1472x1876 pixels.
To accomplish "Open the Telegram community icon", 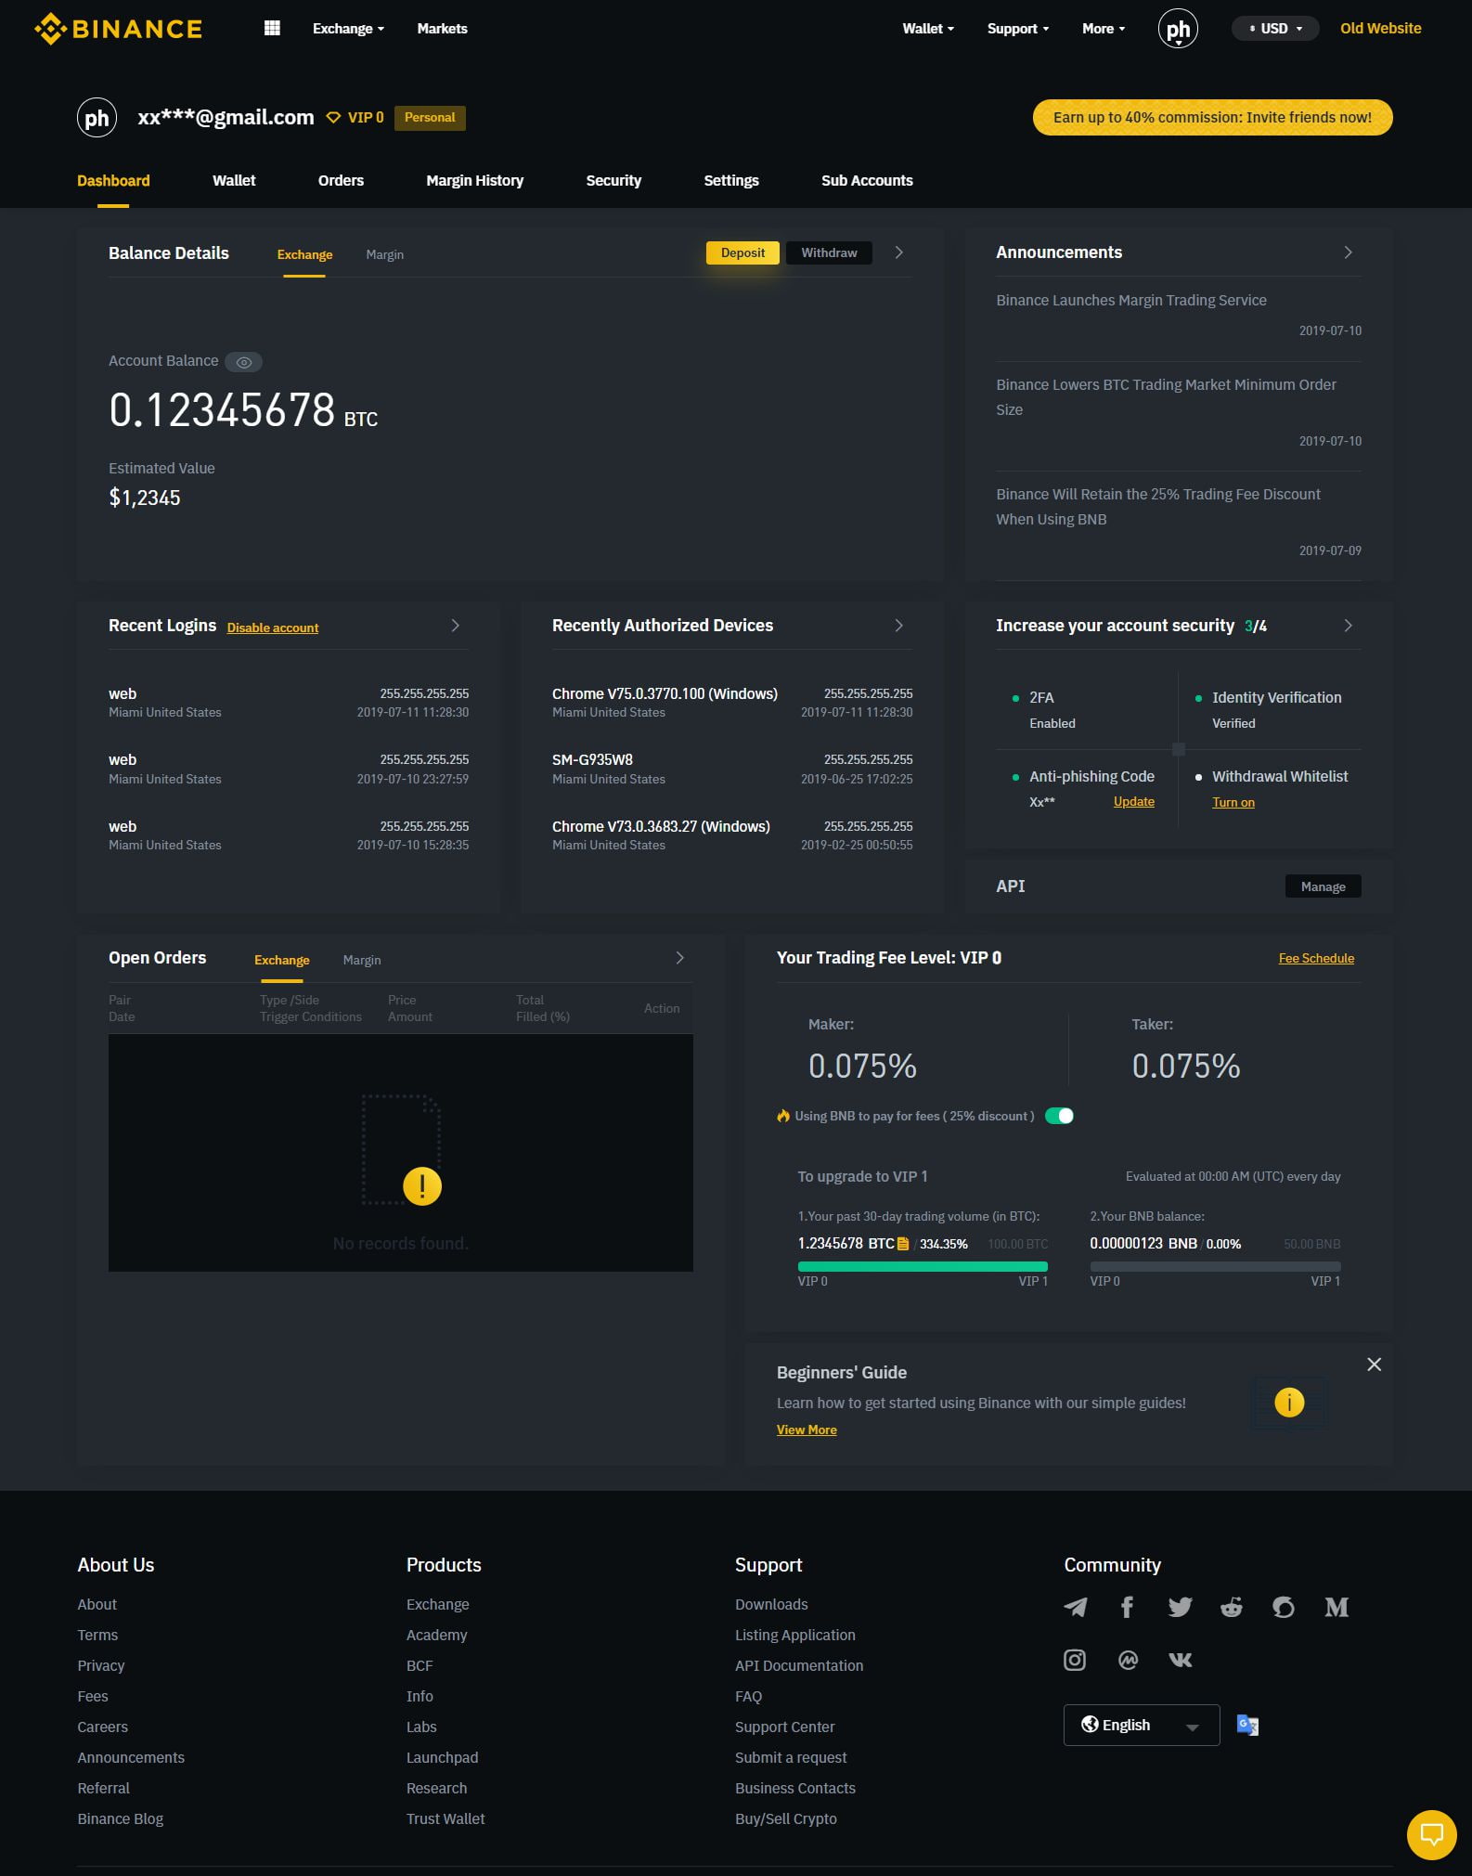I will pyautogui.click(x=1075, y=1607).
